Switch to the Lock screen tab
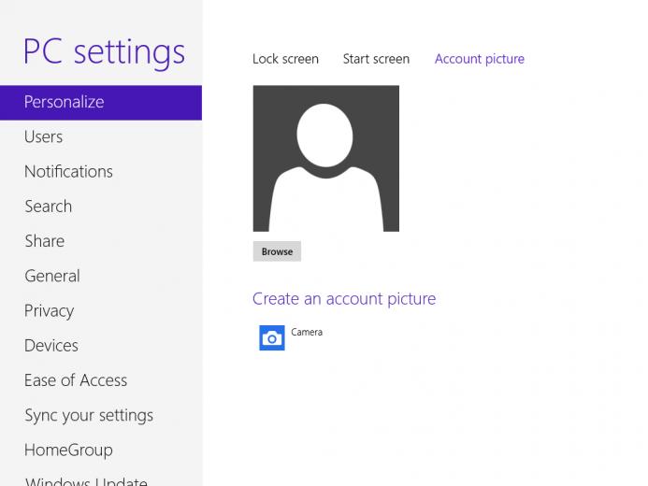 (285, 59)
